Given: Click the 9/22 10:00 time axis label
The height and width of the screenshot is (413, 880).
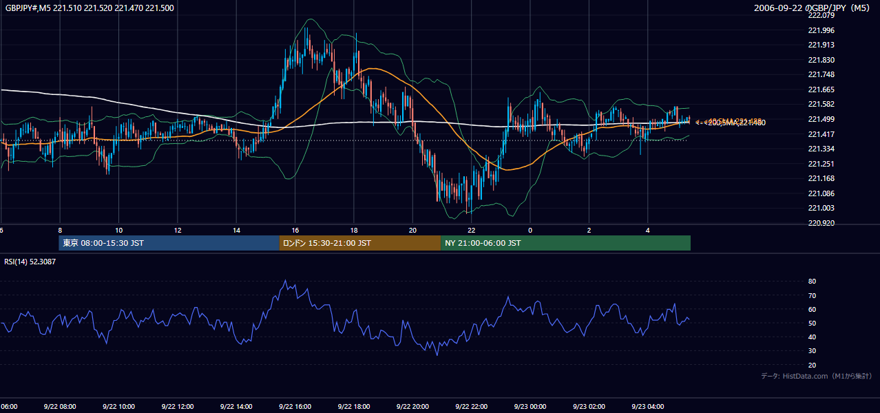Looking at the screenshot, I should 118,407.
